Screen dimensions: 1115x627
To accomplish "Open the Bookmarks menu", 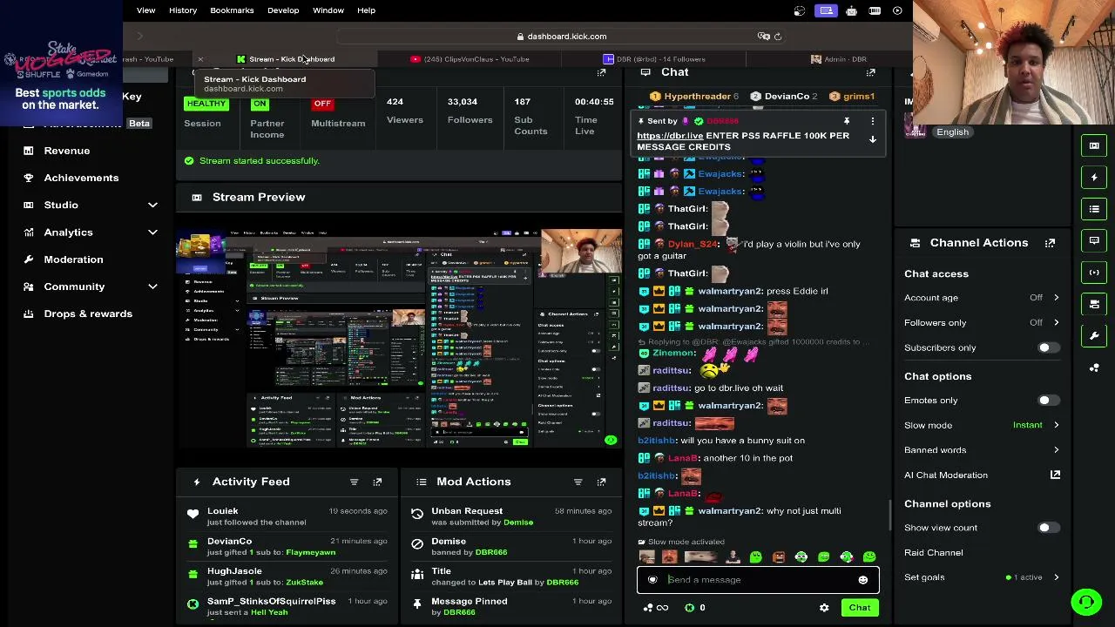I will point(232,10).
